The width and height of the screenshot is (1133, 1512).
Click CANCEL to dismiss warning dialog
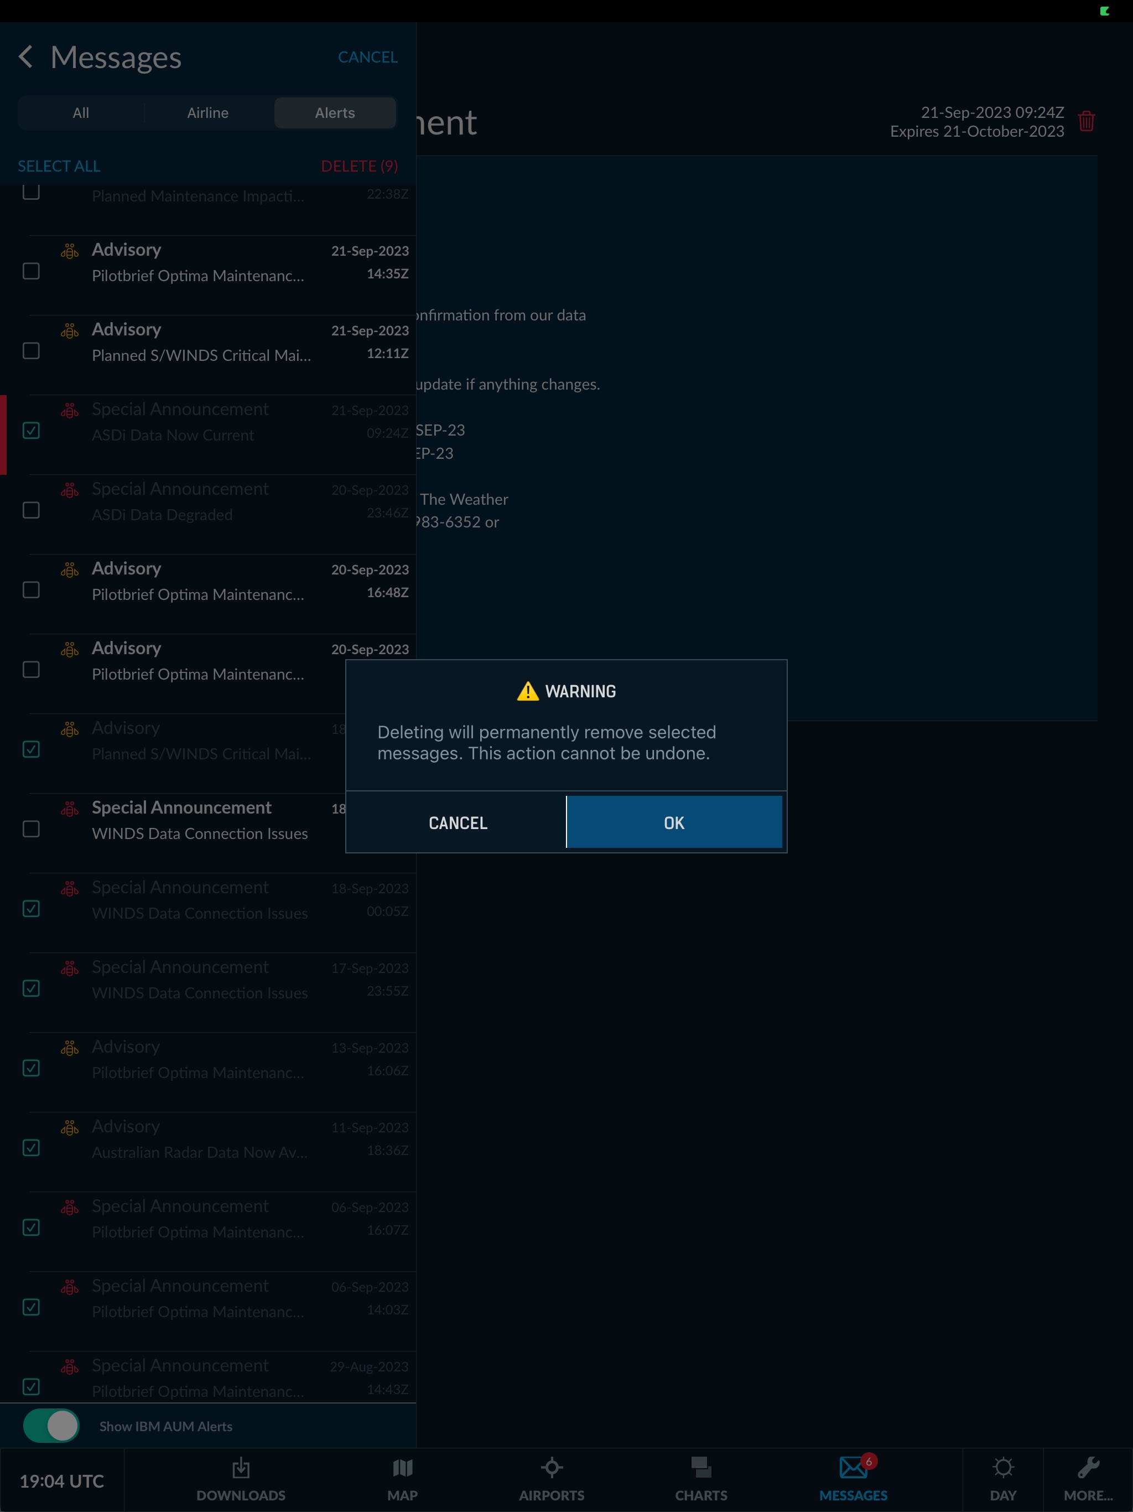[x=457, y=821]
